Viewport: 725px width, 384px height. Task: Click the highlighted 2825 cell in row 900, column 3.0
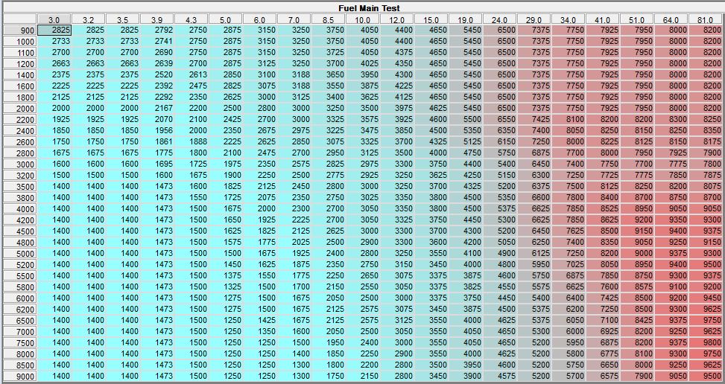click(54, 30)
